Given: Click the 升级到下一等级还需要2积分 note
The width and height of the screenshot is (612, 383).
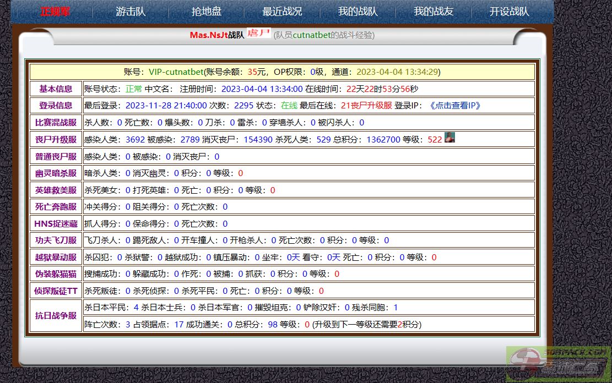Looking at the screenshot, I should pyautogui.click(x=367, y=325).
